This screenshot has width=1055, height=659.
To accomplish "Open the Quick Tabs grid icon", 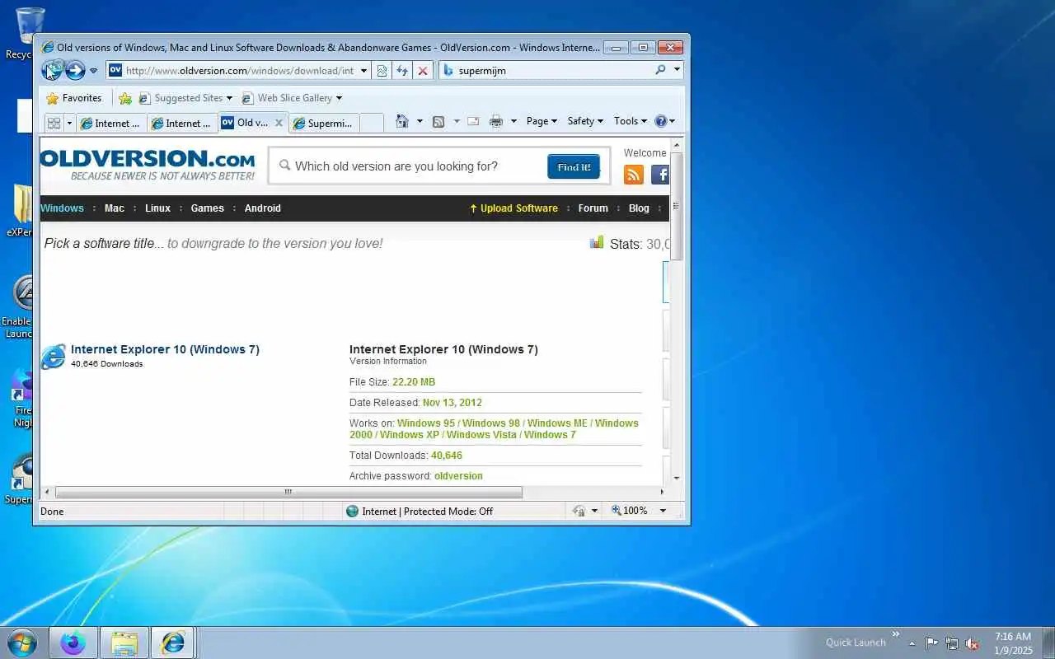I will (x=54, y=123).
